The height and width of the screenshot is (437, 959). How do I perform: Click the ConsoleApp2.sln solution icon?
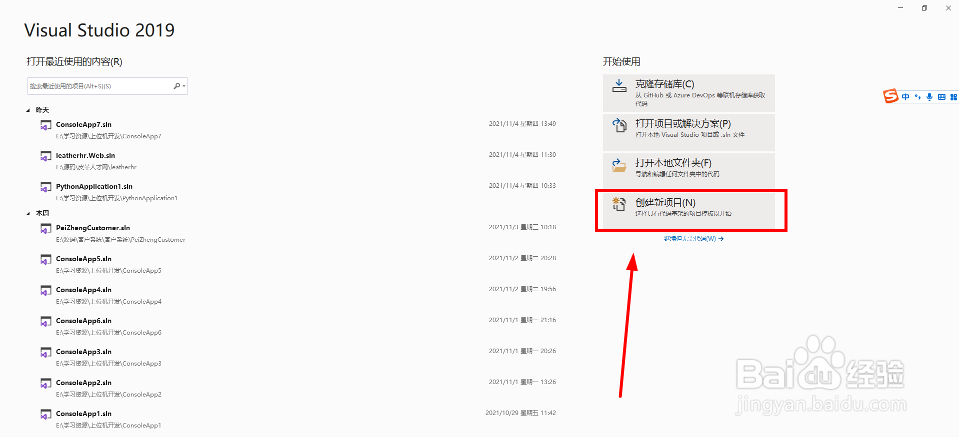[x=45, y=384]
